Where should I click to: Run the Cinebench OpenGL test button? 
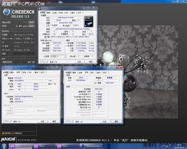pyautogui.click(x=31, y=22)
